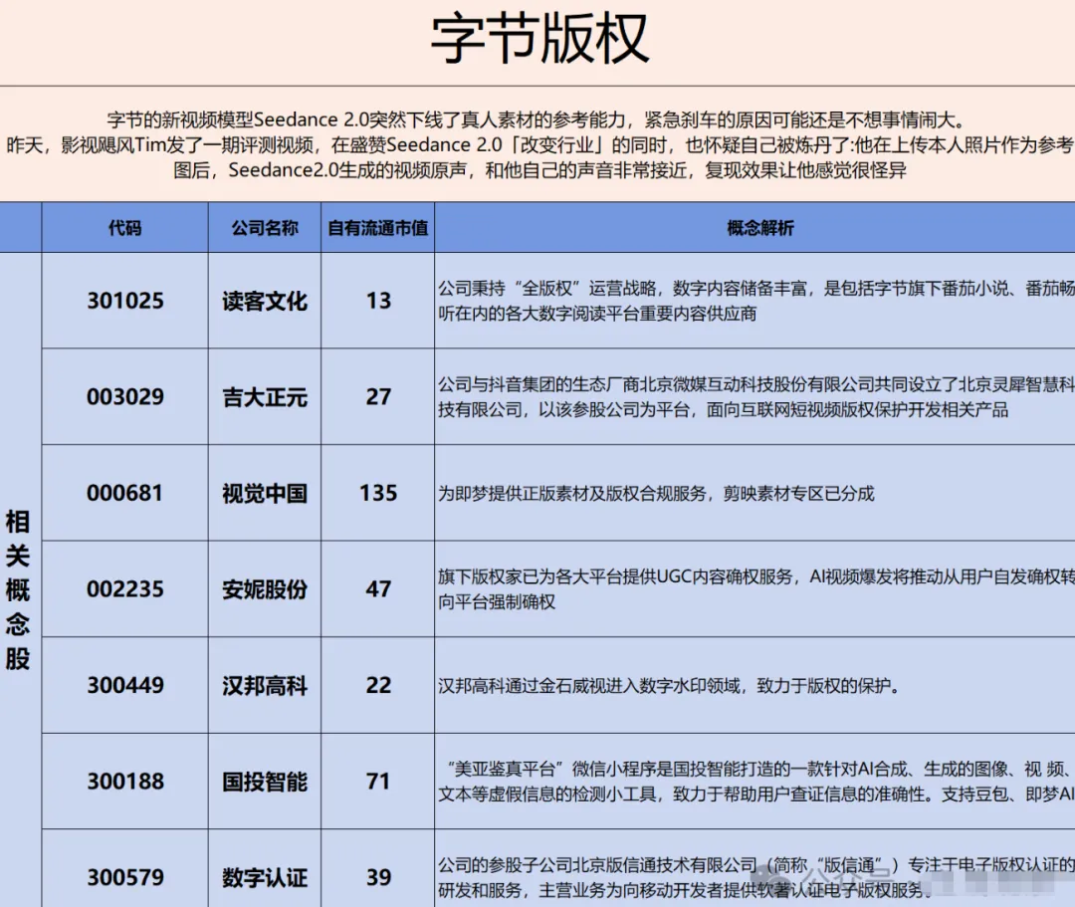
Task: Select the 公司名称 column header
Action: click(x=265, y=228)
